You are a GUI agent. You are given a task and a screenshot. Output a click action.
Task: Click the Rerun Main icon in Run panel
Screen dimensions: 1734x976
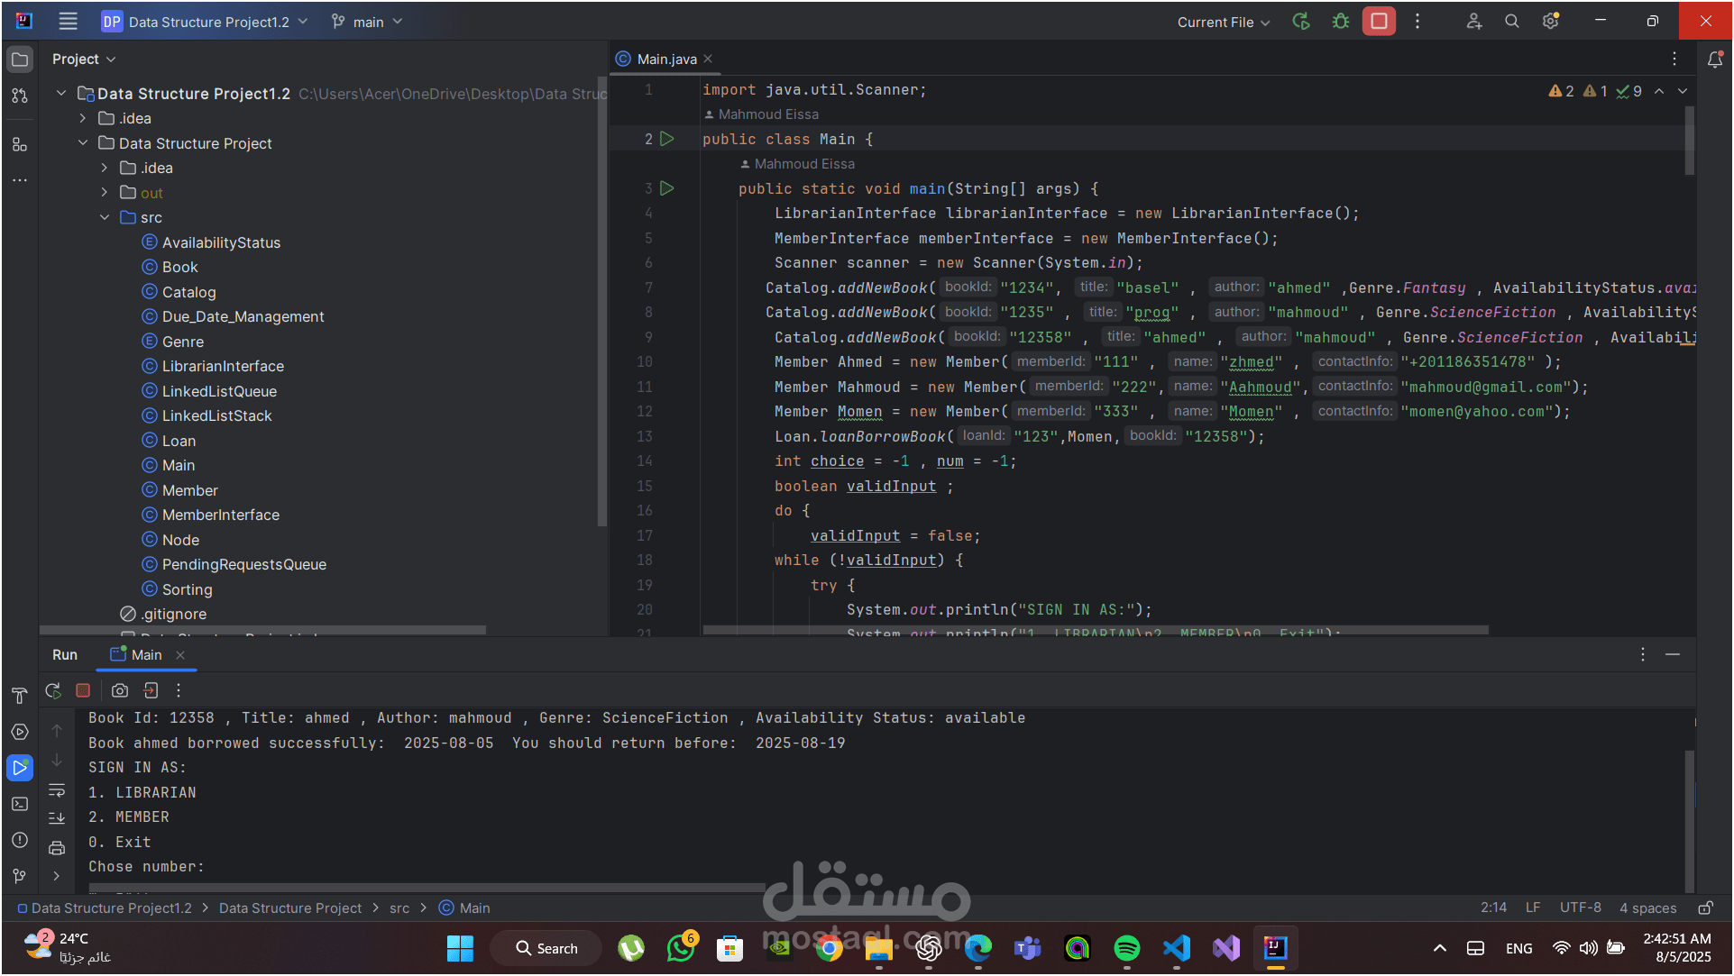pyautogui.click(x=53, y=690)
